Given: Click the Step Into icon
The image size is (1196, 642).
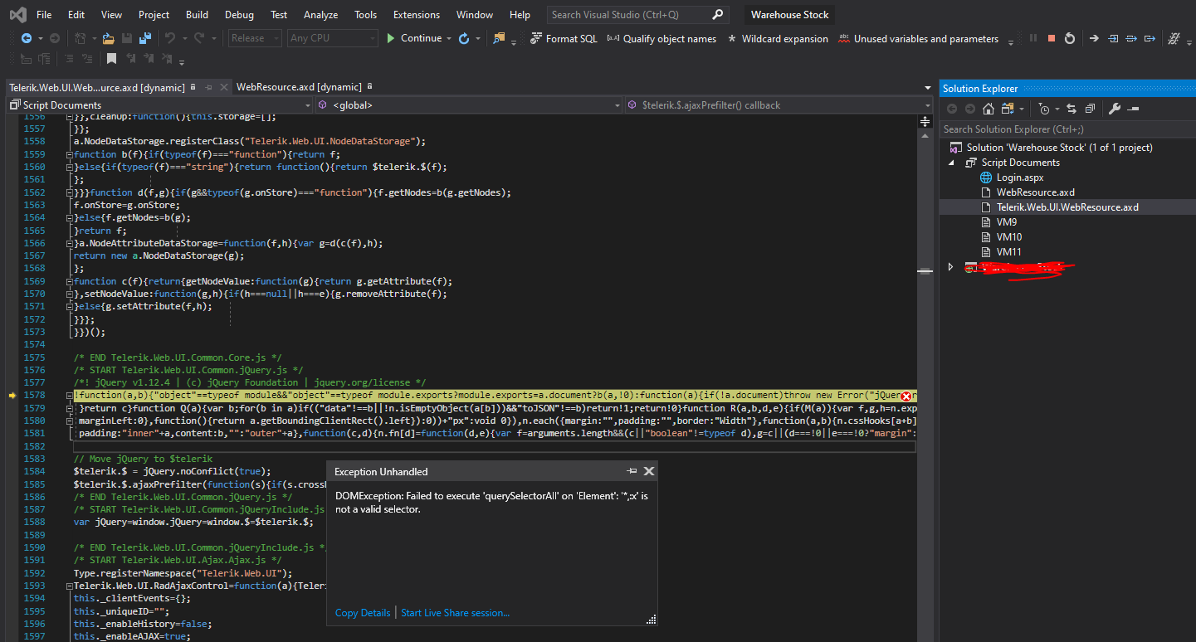Looking at the screenshot, I should click(1113, 38).
